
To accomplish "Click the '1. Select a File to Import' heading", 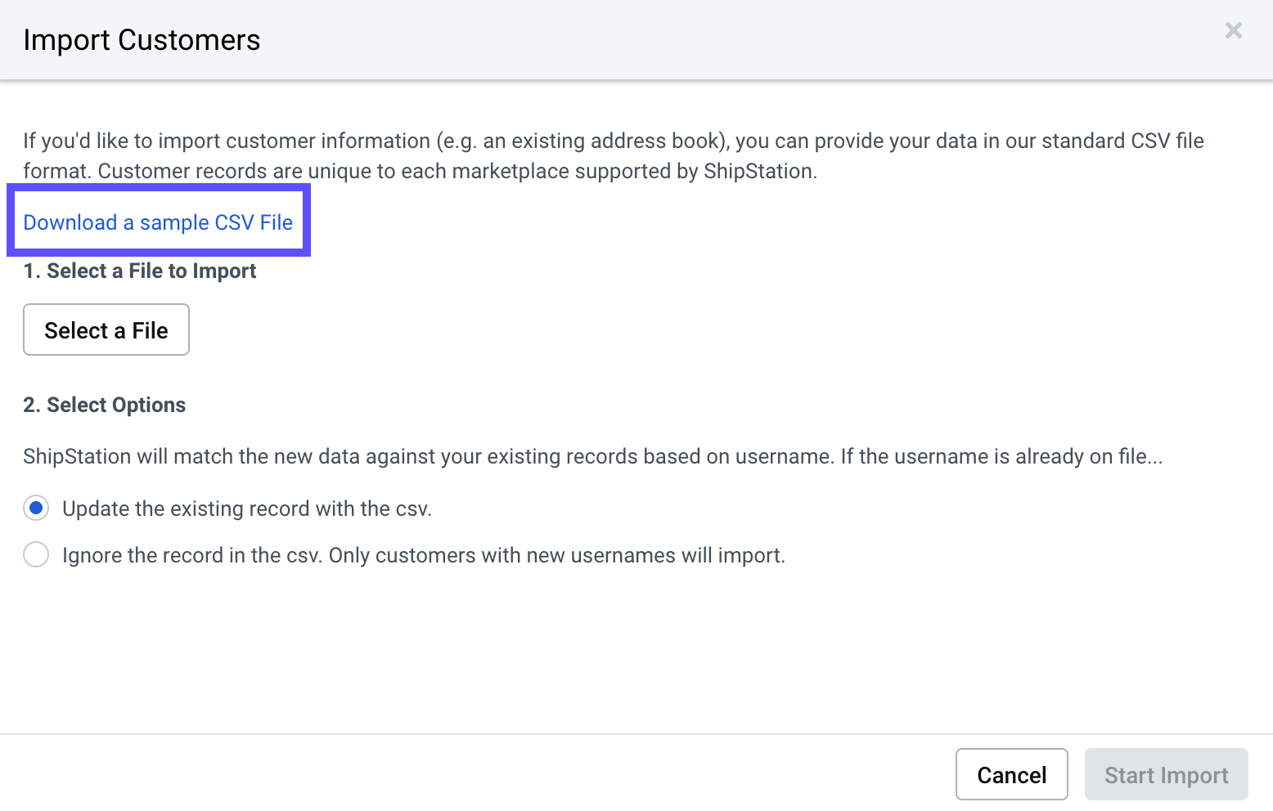I will pyautogui.click(x=140, y=271).
